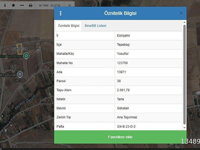Click the Yusuflar value cell
The image size is (200, 150).
(x=149, y=54)
